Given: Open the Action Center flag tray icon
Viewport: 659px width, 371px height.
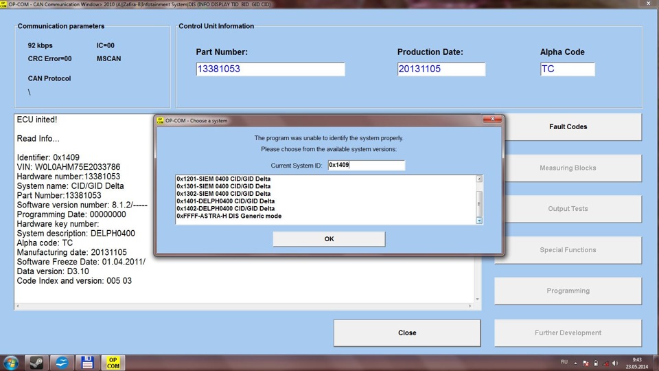Looking at the screenshot, I should [x=586, y=363].
